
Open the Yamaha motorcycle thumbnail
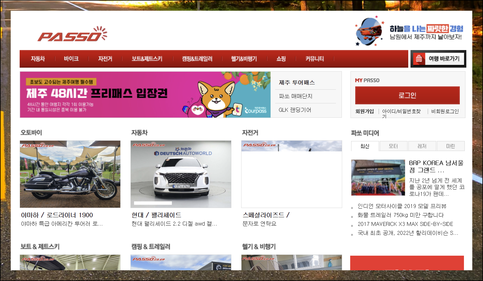click(x=70, y=174)
